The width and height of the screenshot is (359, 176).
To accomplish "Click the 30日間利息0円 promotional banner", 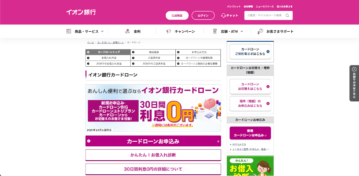I will pyautogui.click(x=153, y=108).
